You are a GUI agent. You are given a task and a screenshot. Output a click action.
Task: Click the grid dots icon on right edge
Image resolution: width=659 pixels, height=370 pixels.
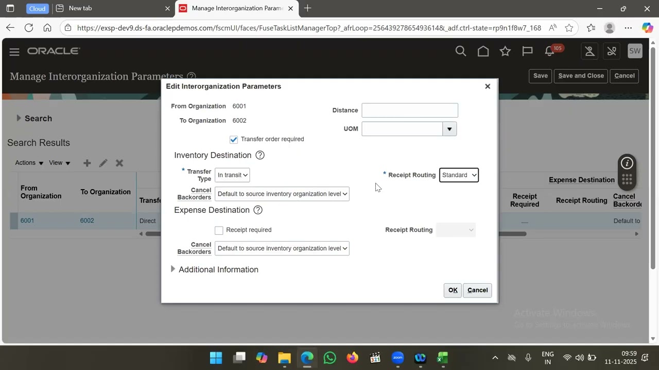point(627,180)
